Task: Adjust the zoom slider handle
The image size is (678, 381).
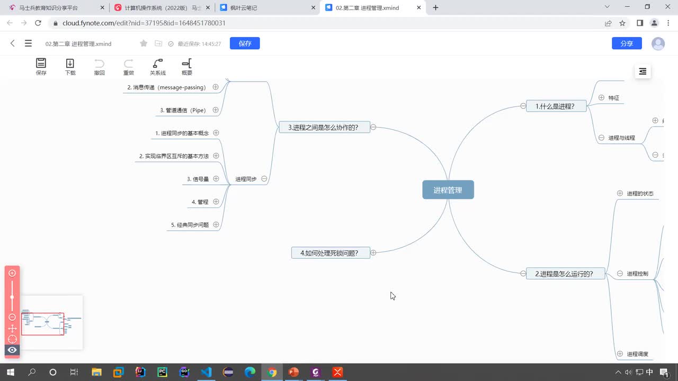Action: [x=12, y=297]
